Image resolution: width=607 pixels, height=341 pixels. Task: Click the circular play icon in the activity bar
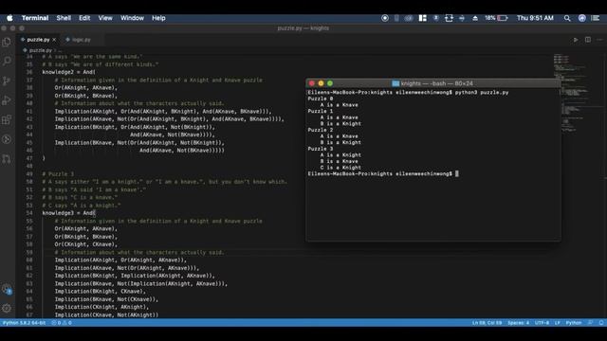click(7, 139)
